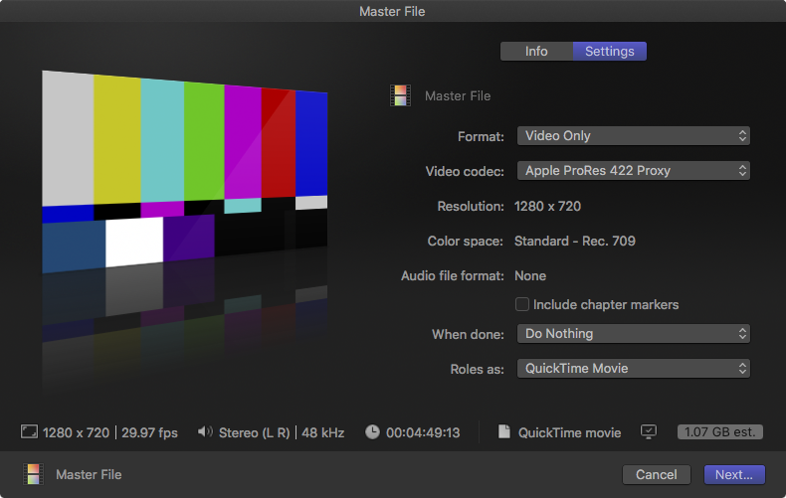Click the 29.97 fps status text
This screenshot has width=786, height=498.
pos(149,432)
